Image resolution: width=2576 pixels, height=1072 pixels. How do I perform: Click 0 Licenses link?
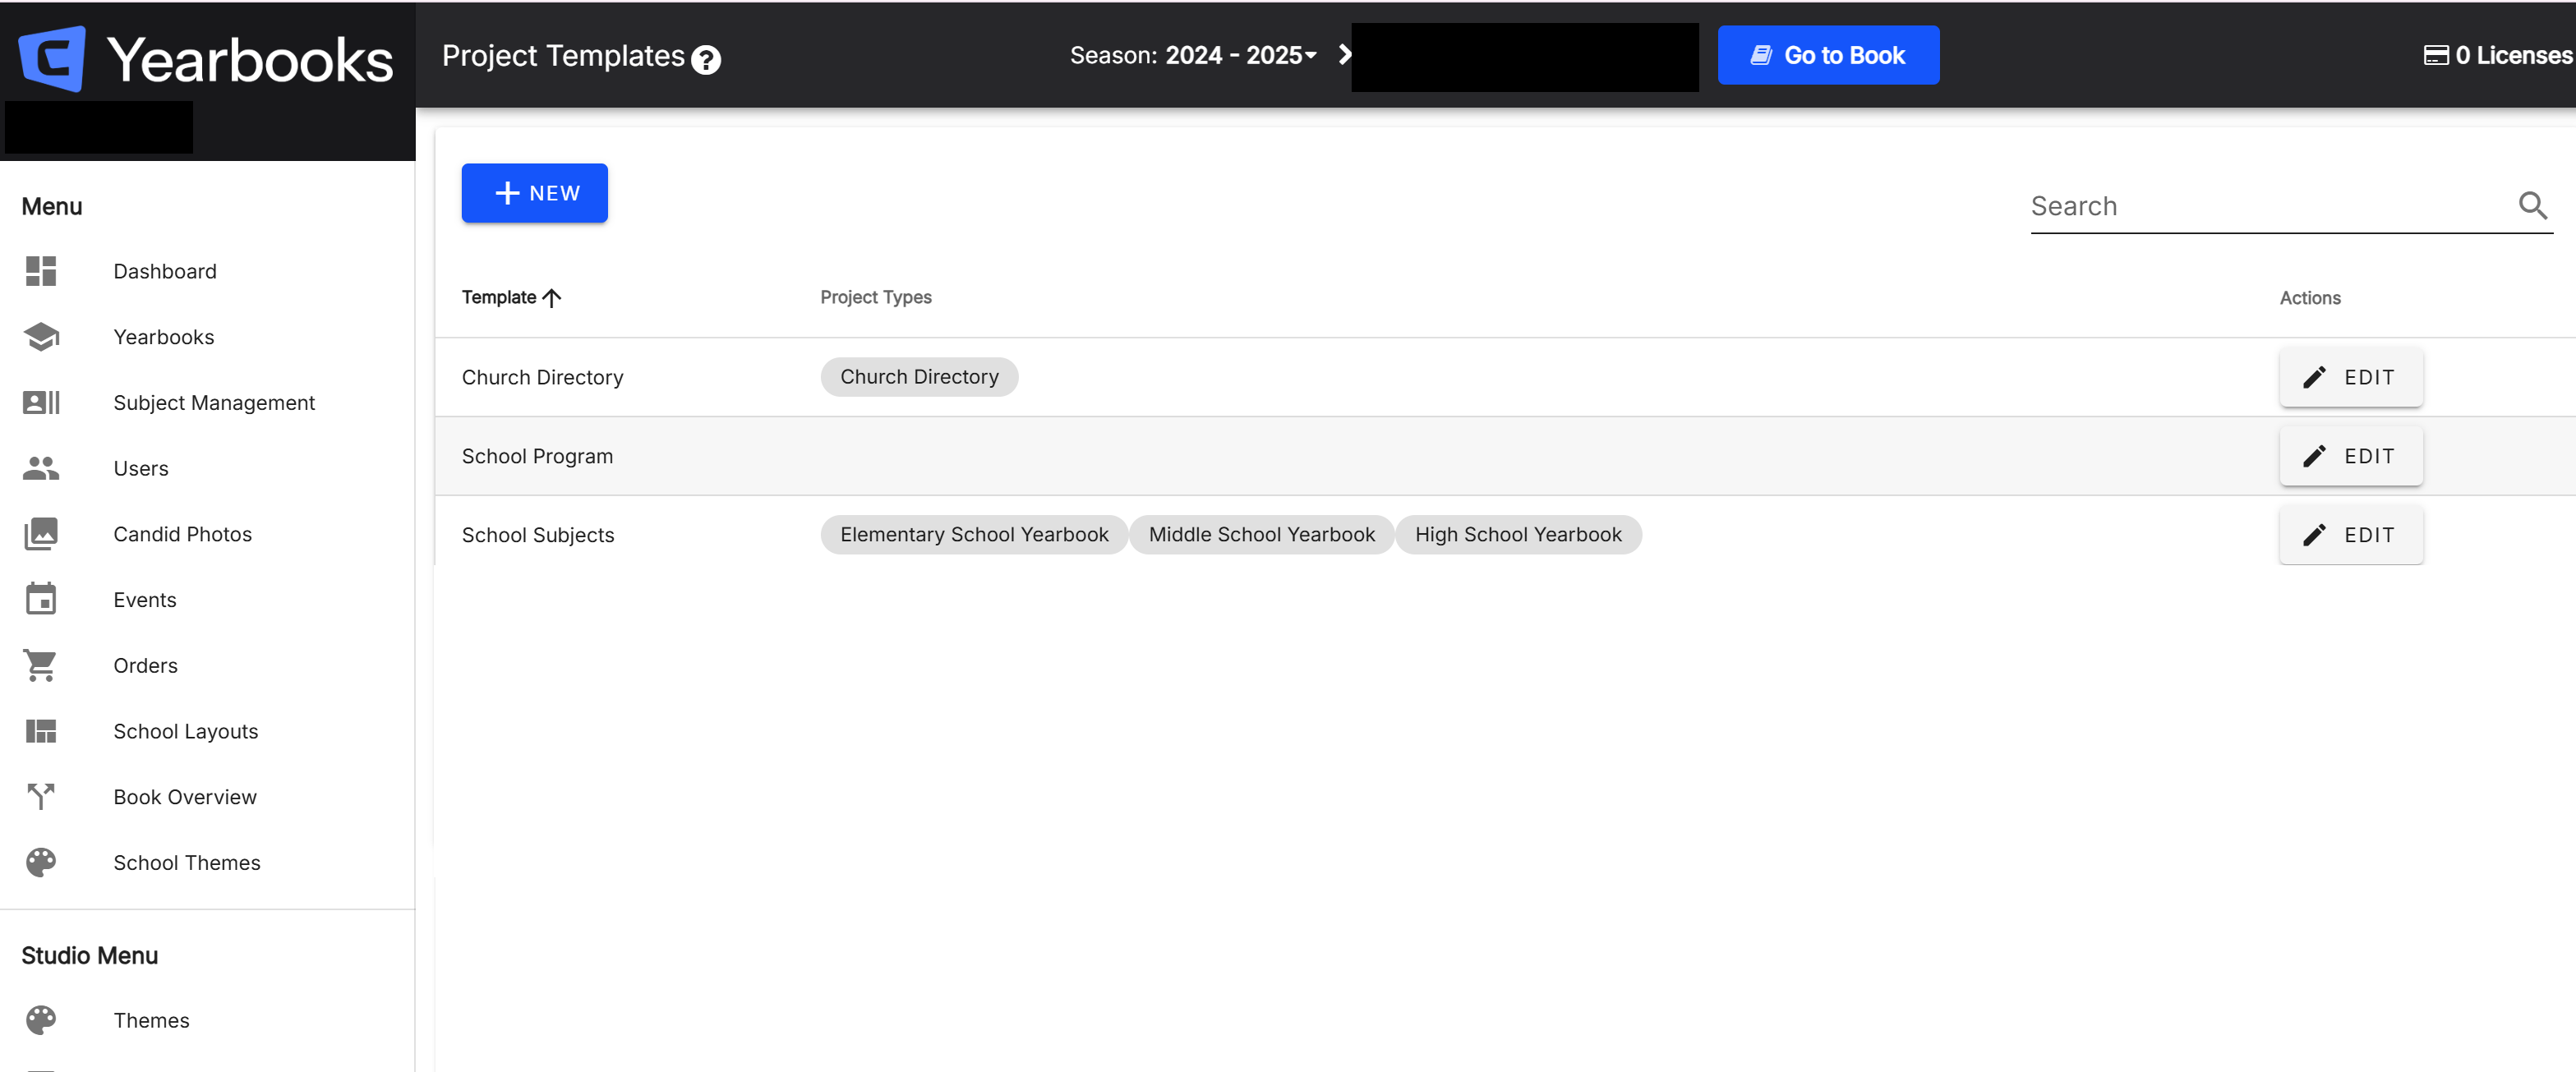click(2498, 55)
